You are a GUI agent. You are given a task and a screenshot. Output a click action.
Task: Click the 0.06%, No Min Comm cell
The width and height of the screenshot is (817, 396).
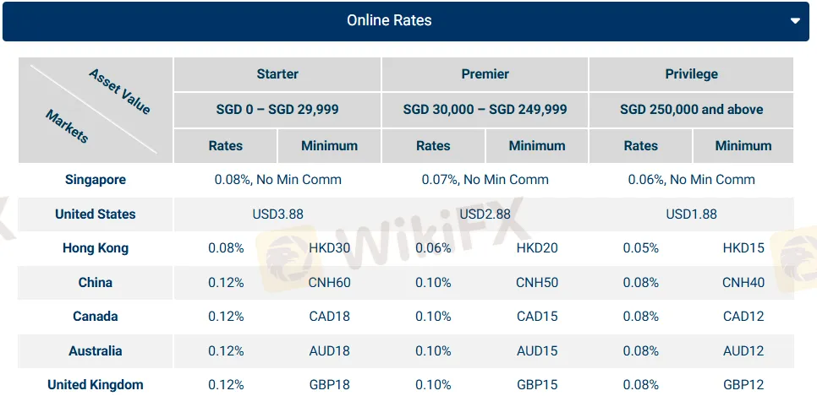pyautogui.click(x=691, y=179)
